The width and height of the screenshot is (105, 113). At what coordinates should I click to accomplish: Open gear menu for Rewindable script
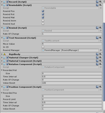(101, 5)
